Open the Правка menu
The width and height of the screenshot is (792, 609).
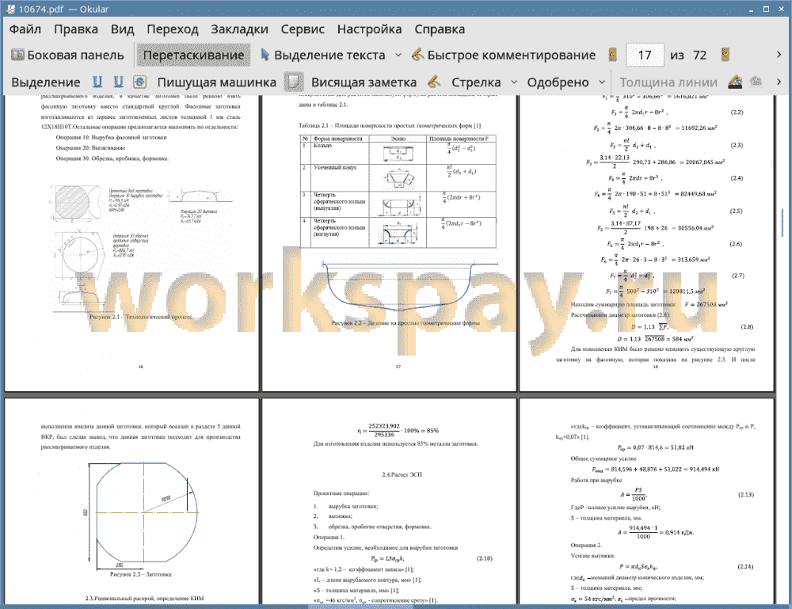click(76, 29)
